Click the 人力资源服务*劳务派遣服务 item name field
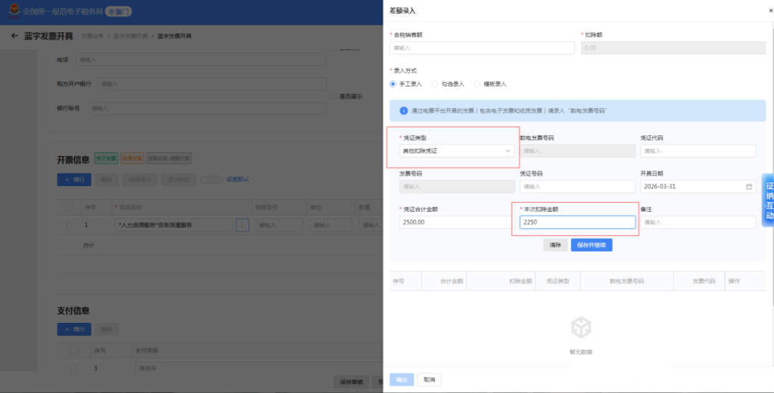The height and width of the screenshot is (393, 774). pos(173,225)
